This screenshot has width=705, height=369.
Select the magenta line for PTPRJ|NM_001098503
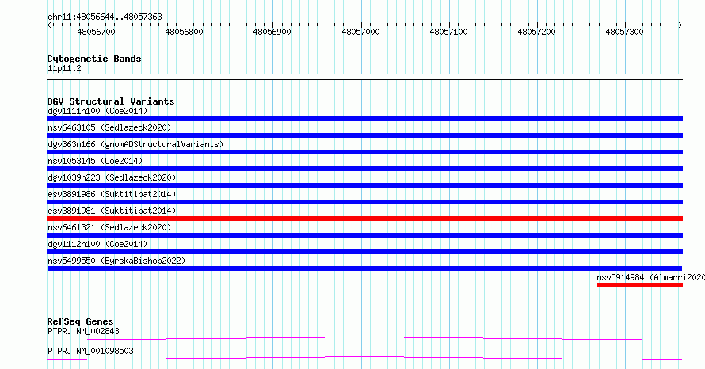(x=364, y=358)
